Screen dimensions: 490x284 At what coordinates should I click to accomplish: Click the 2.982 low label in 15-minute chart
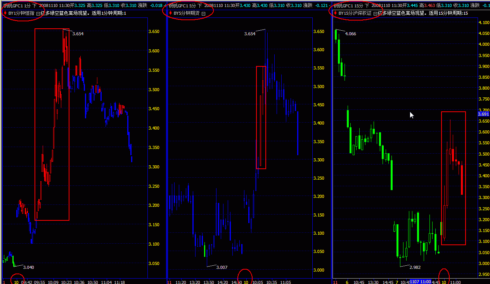pyautogui.click(x=415, y=267)
